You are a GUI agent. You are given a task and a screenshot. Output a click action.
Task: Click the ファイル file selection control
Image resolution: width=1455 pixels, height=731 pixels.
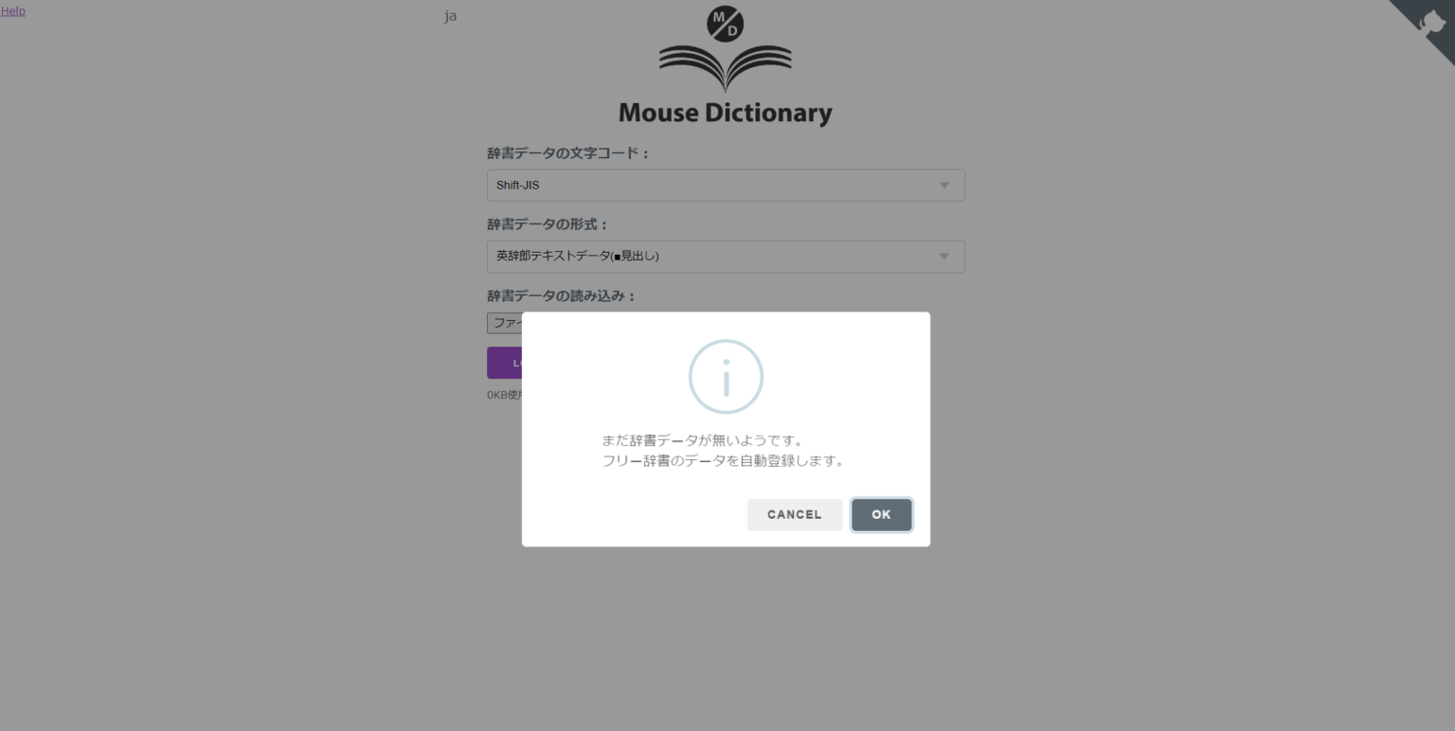tap(507, 323)
